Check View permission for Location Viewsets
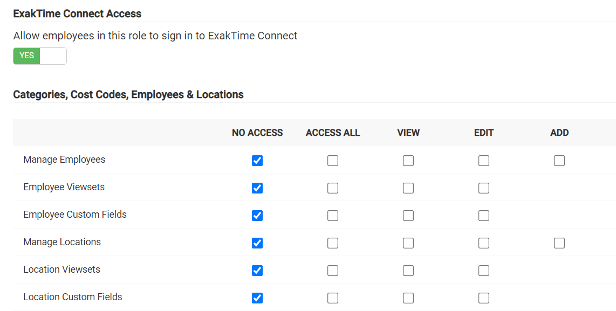The image size is (616, 311). coord(408,271)
